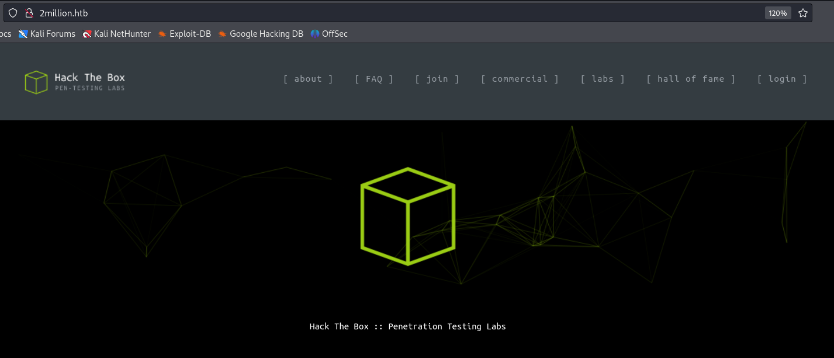Open the join menu item
Viewport: 834px width, 358px height.
[437, 79]
